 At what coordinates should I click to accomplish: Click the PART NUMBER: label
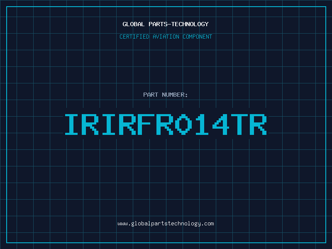[x=166, y=95]
